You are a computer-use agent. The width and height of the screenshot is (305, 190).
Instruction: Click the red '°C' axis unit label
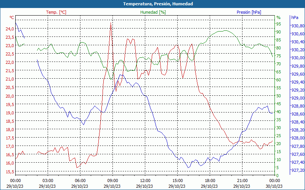coord(12,17)
